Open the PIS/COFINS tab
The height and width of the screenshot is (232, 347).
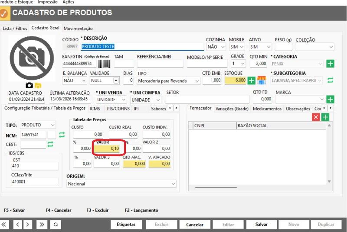coord(118,109)
